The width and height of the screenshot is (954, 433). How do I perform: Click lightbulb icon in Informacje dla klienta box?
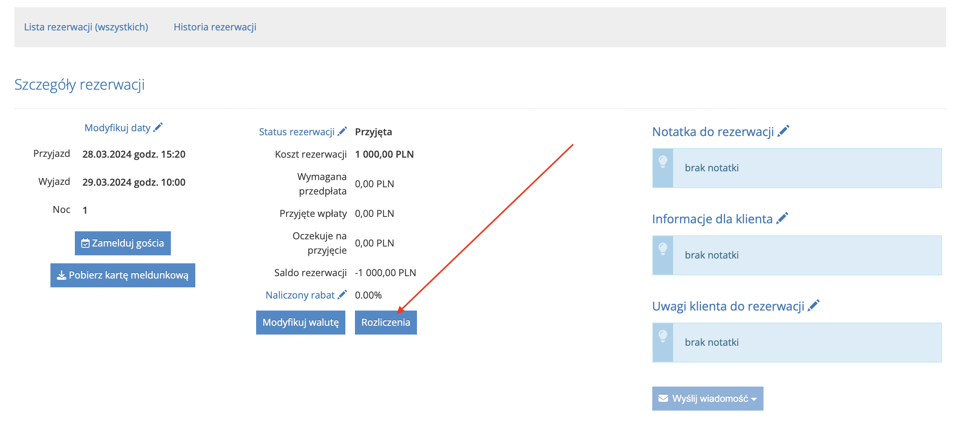(663, 249)
